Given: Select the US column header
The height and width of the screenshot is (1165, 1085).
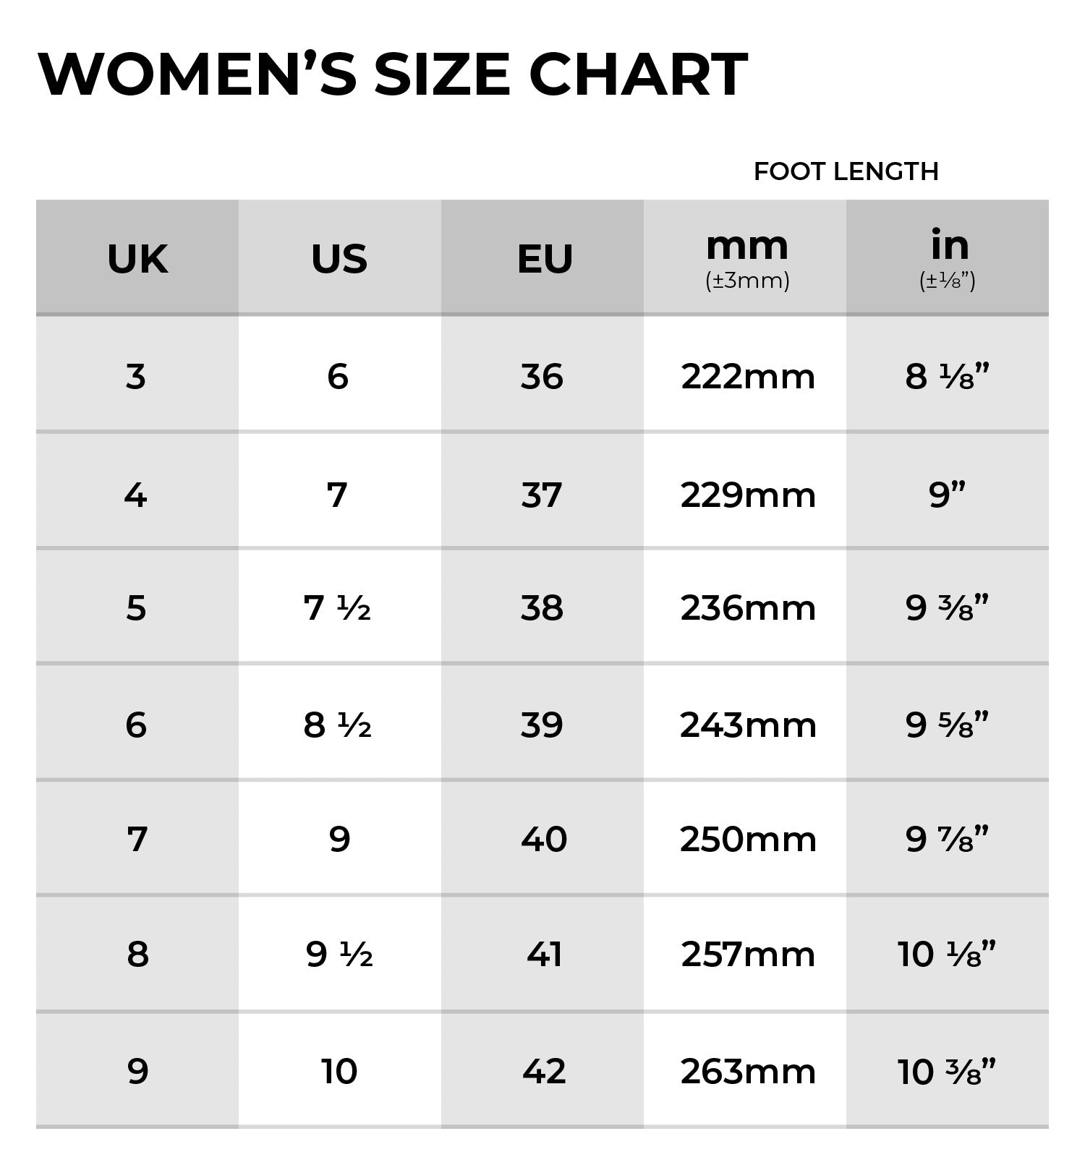Looking at the screenshot, I should (339, 259).
